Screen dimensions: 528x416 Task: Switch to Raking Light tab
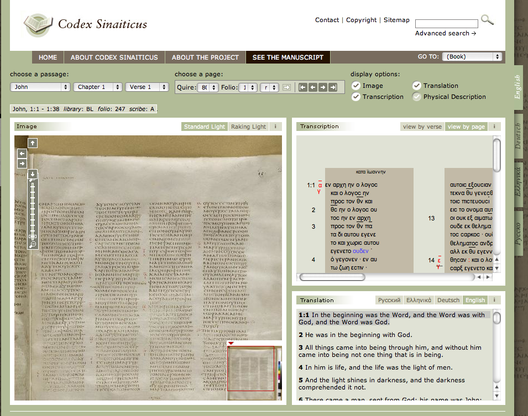[x=248, y=127]
